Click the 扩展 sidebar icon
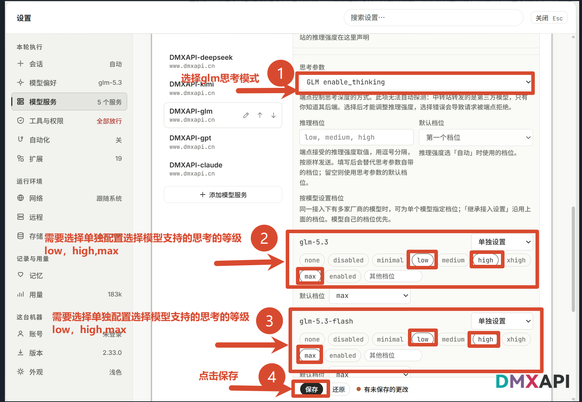This screenshot has height=402, width=582. point(20,159)
